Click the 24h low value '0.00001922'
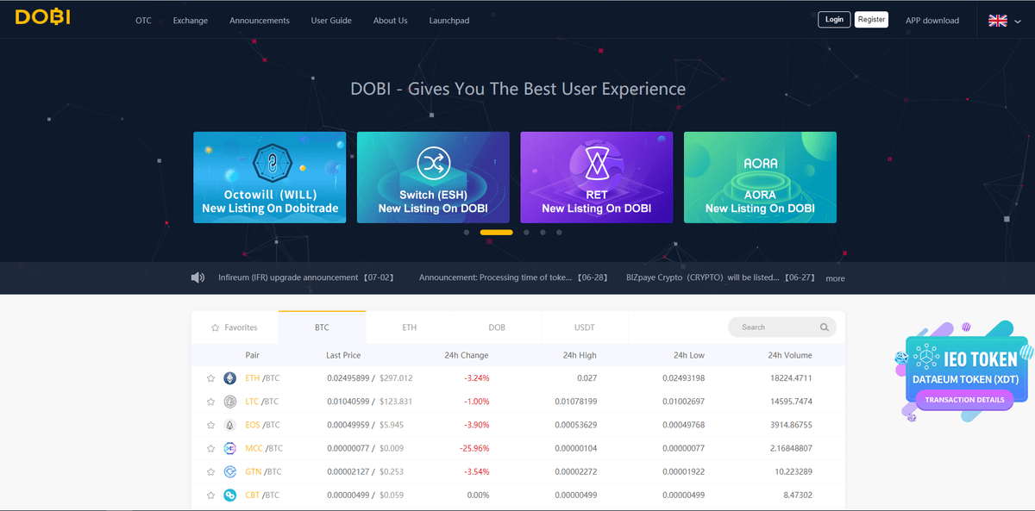This screenshot has width=1035, height=511. (684, 471)
